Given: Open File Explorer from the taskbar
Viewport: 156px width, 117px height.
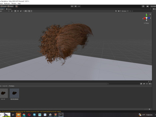Looking at the screenshot, I should (19, 115).
